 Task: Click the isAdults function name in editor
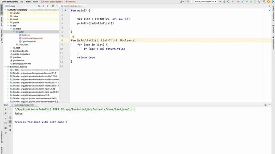[x=83, y=40]
